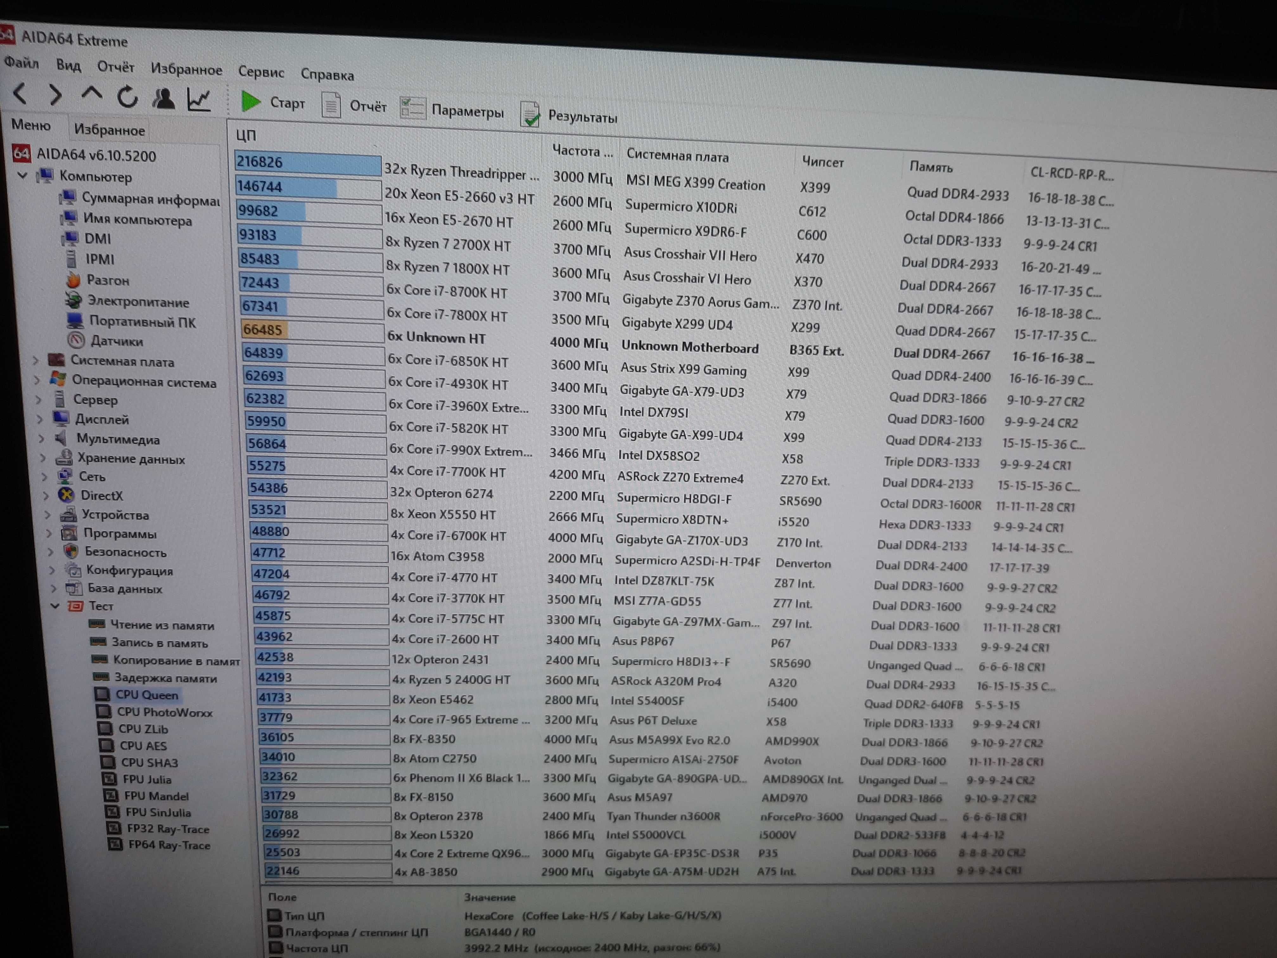Select the Устройства icon in tree
The height and width of the screenshot is (958, 1277).
click(x=69, y=514)
